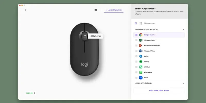Click the WeChat app icon
Screen dimensions: 206x103
(141, 67)
